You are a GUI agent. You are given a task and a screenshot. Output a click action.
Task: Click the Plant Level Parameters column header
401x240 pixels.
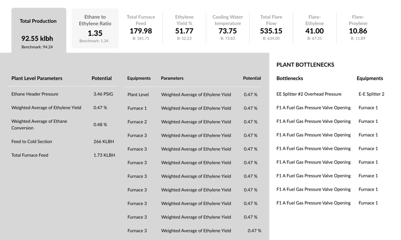pos(37,78)
